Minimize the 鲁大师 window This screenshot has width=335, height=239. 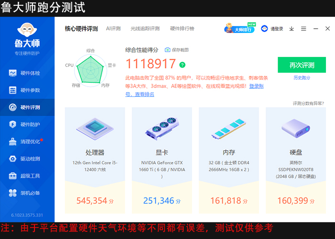[x=316, y=29]
